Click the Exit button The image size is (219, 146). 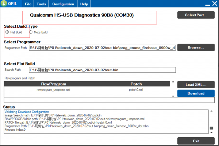[x=196, y=141]
